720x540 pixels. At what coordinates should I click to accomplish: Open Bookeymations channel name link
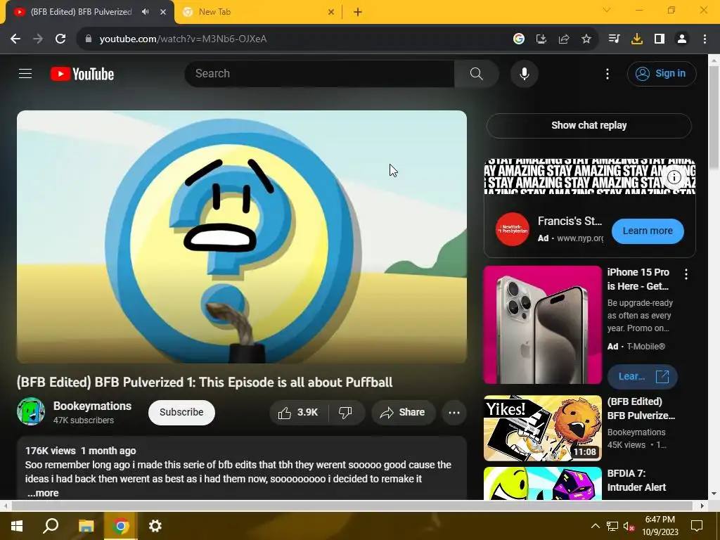[92, 406]
